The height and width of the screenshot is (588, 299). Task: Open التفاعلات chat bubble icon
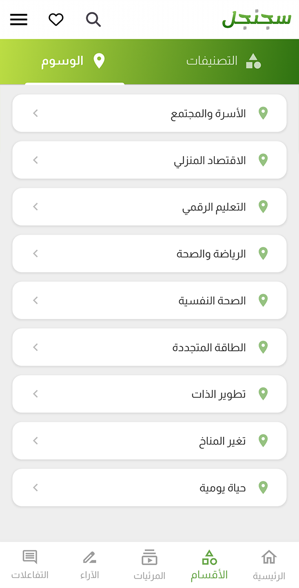pos(30,557)
